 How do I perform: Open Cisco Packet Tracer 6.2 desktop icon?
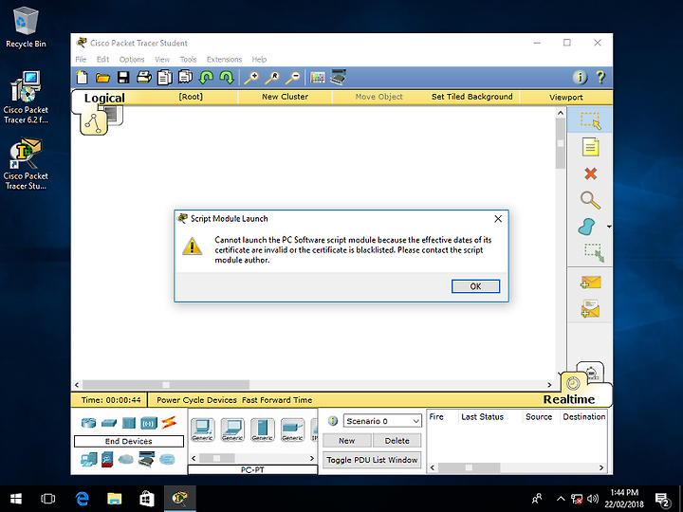pos(26,98)
